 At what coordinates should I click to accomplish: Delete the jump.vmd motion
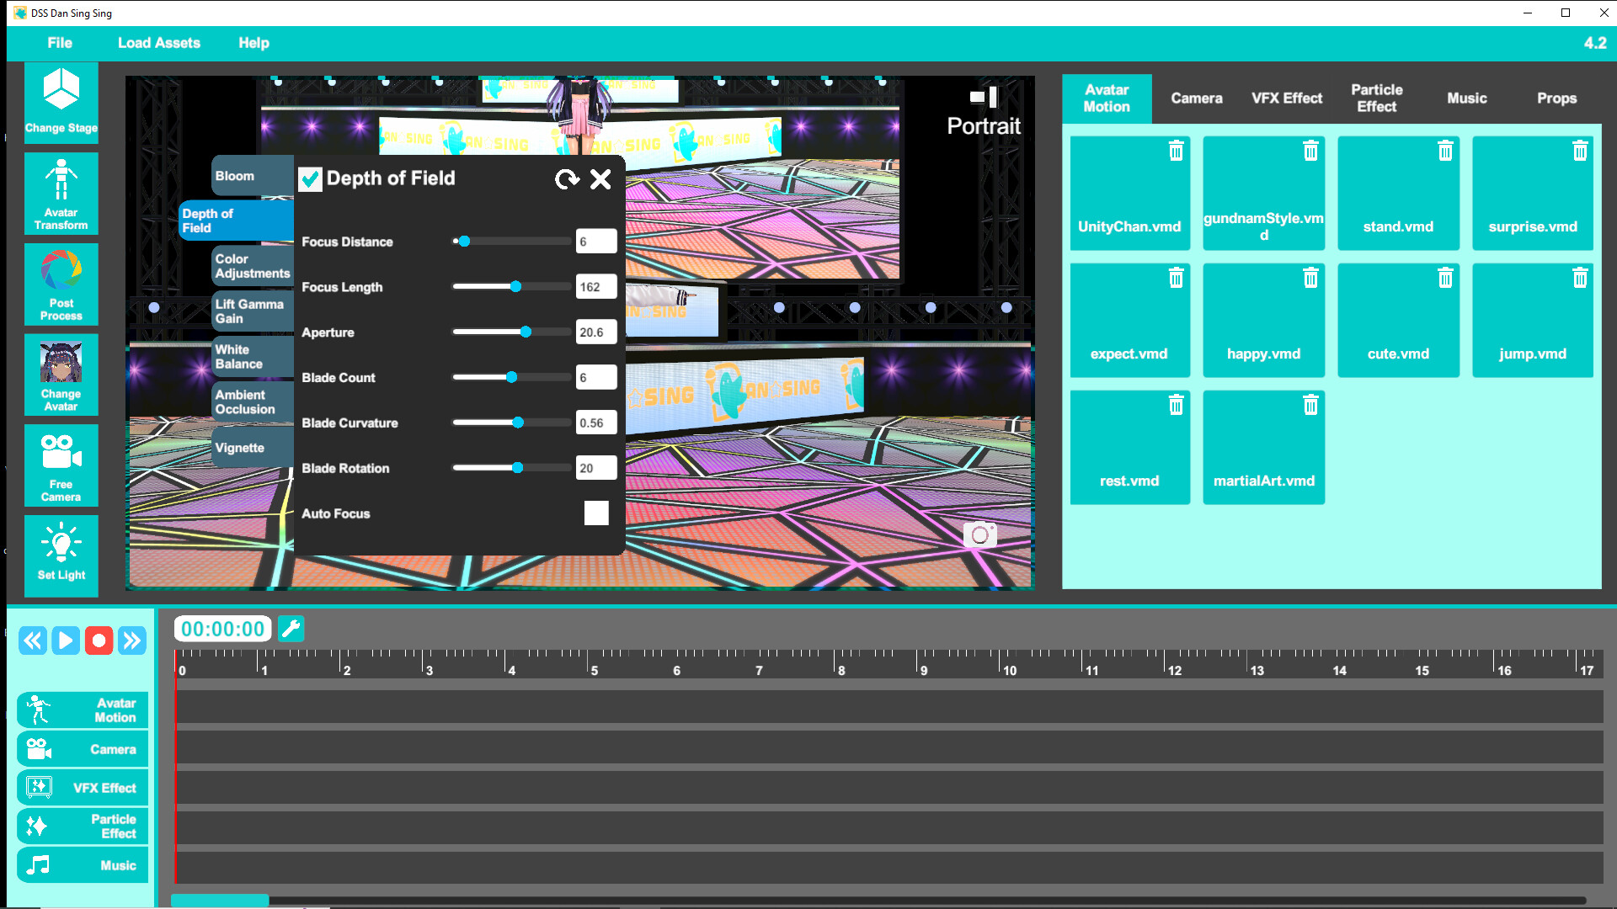tap(1580, 278)
